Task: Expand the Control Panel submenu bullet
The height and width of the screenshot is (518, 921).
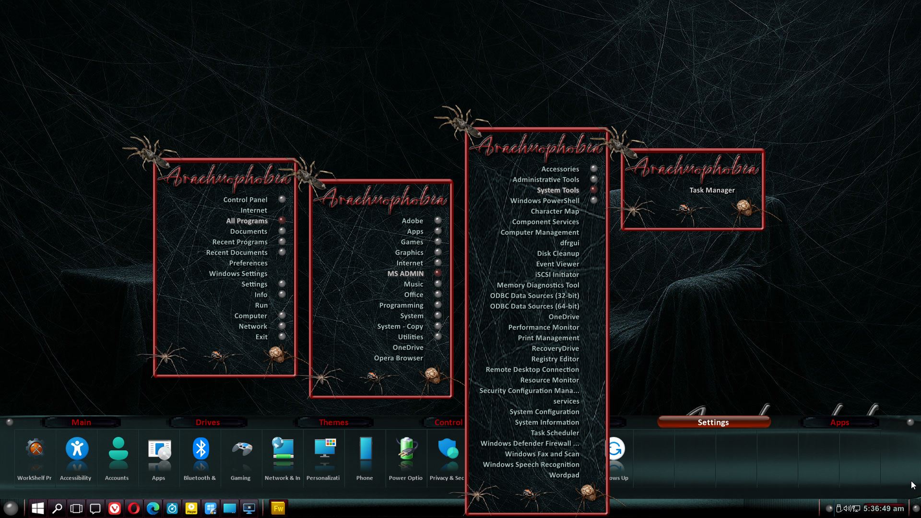Action: (x=282, y=199)
